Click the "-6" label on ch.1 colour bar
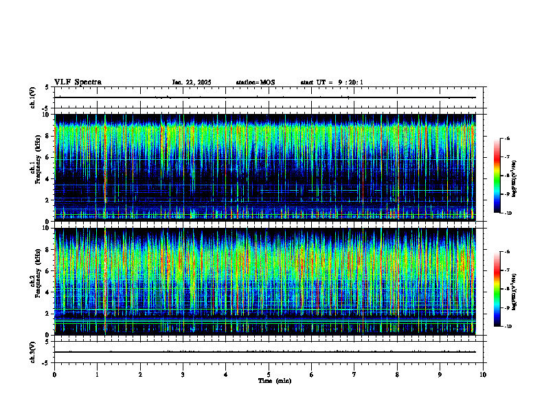Viewport: 544px width, 420px height. pos(507,138)
